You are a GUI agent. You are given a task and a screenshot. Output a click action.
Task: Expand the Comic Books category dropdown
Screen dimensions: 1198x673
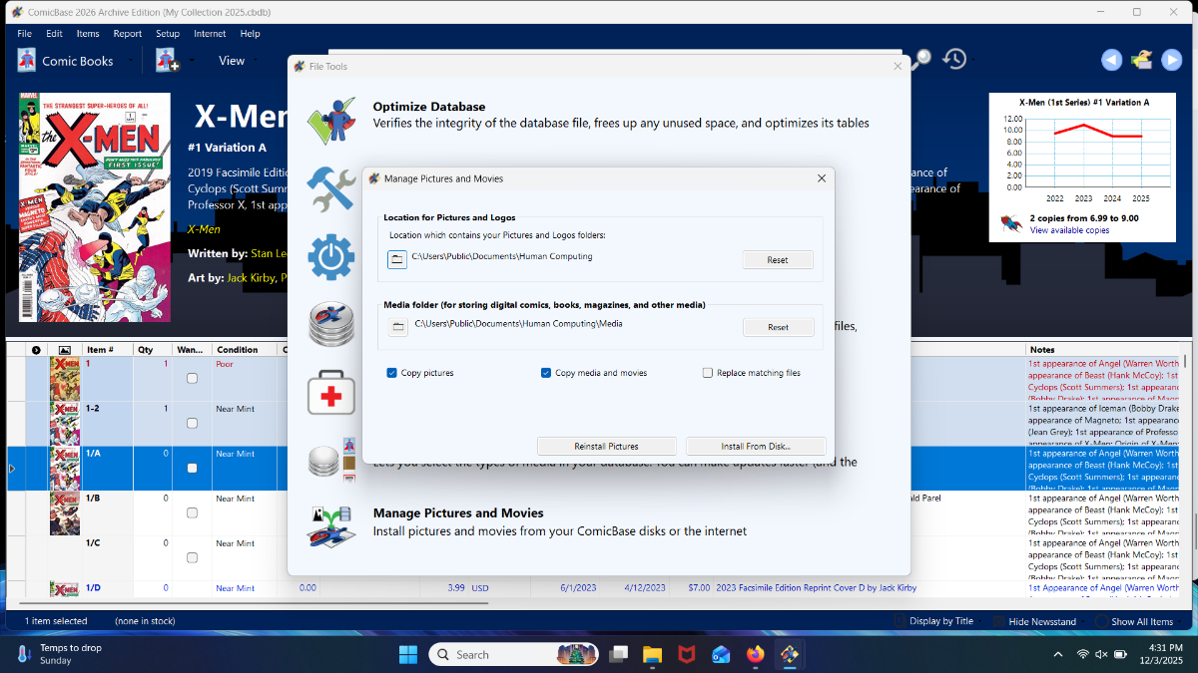[x=128, y=61]
